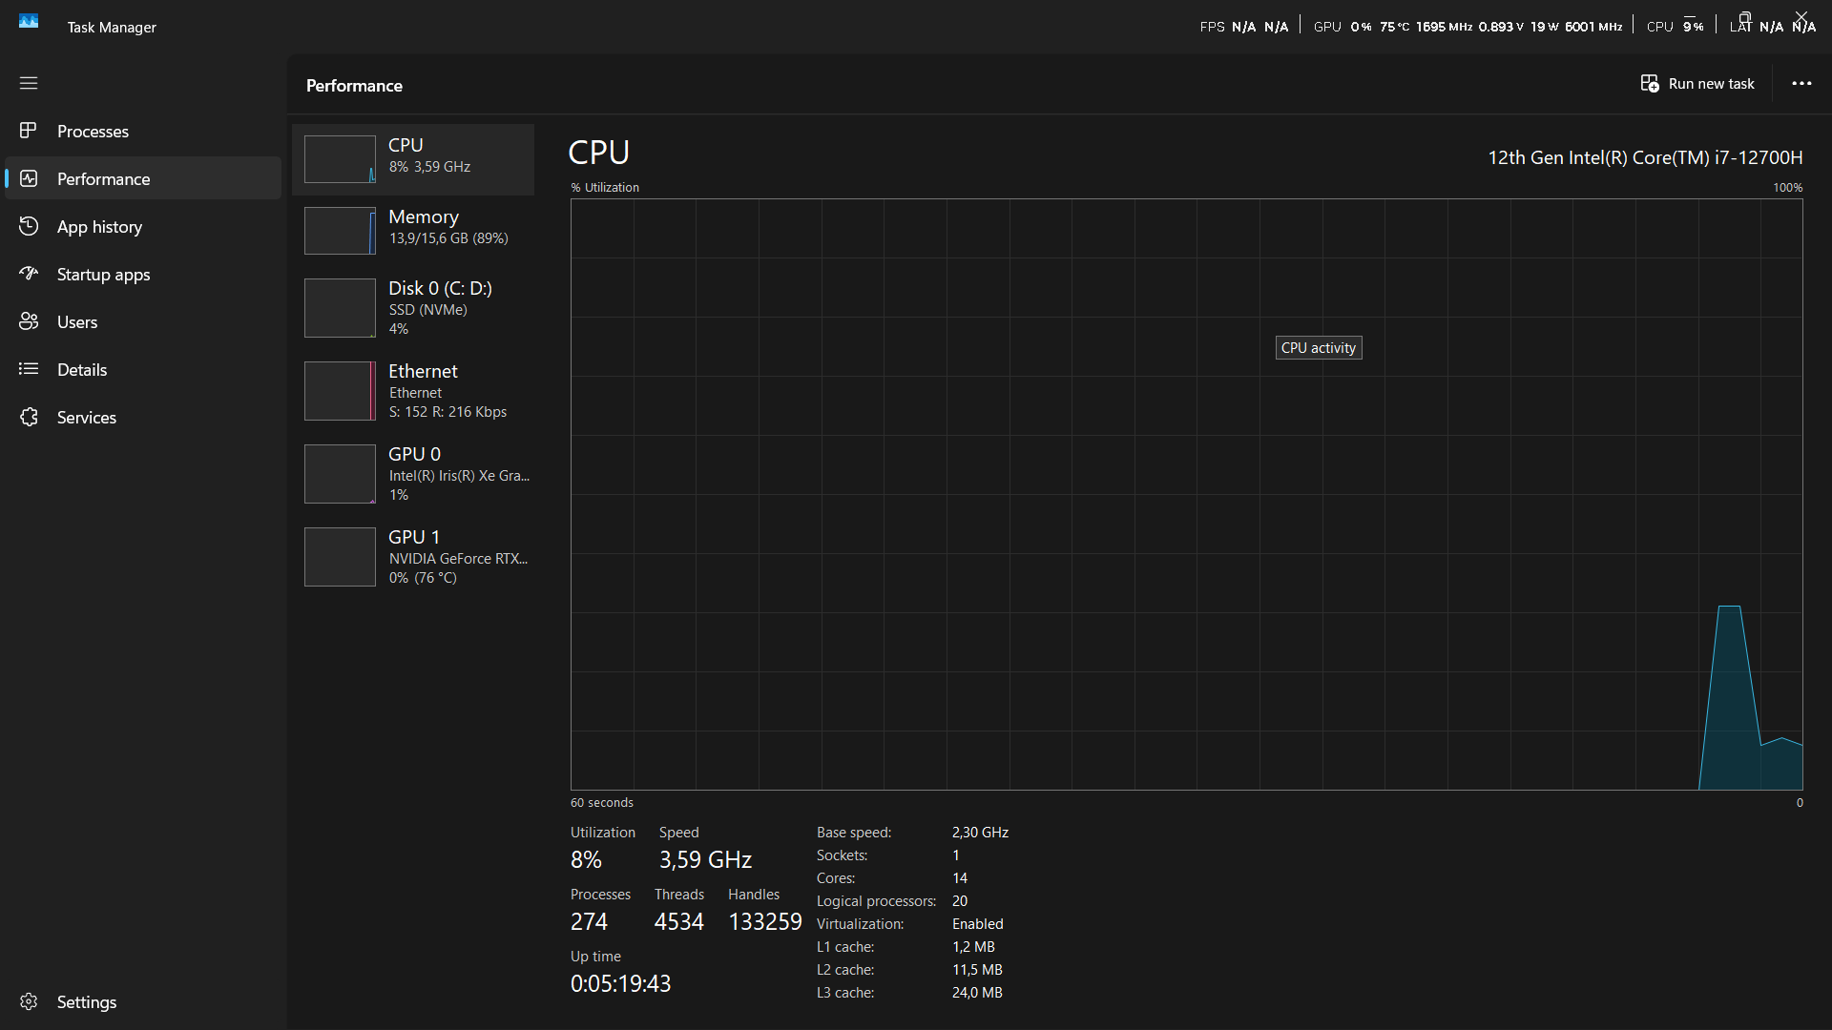The width and height of the screenshot is (1832, 1030).
Task: Select the Ethernet graph thumbnail
Action: (x=340, y=391)
